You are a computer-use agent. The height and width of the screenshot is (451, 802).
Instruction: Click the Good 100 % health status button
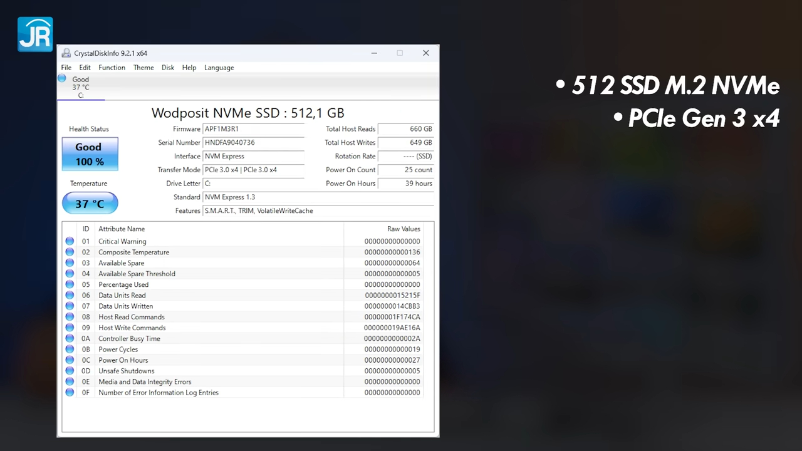tap(90, 154)
